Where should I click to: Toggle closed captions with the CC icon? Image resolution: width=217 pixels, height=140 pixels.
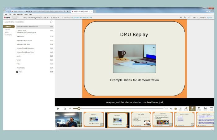(175, 109)
